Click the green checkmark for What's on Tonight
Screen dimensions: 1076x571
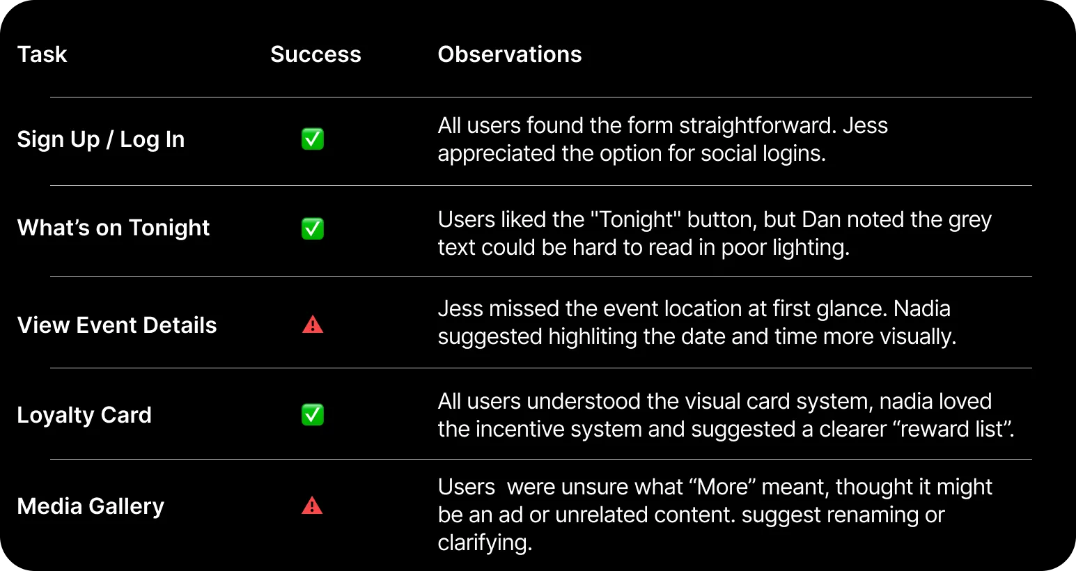point(313,228)
